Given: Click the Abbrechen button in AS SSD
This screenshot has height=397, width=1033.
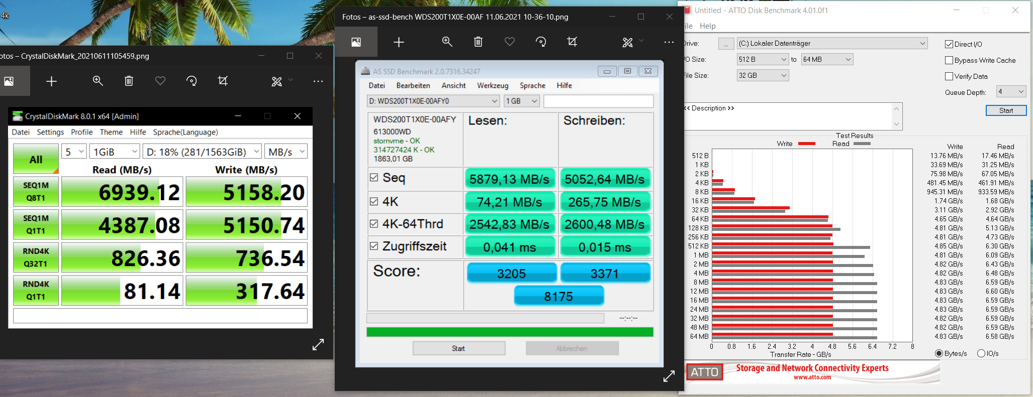Looking at the screenshot, I should pos(572,348).
